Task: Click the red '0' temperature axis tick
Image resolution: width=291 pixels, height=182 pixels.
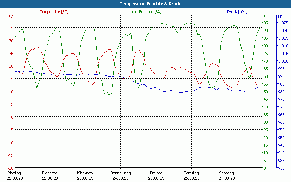Action: [x=12, y=117]
